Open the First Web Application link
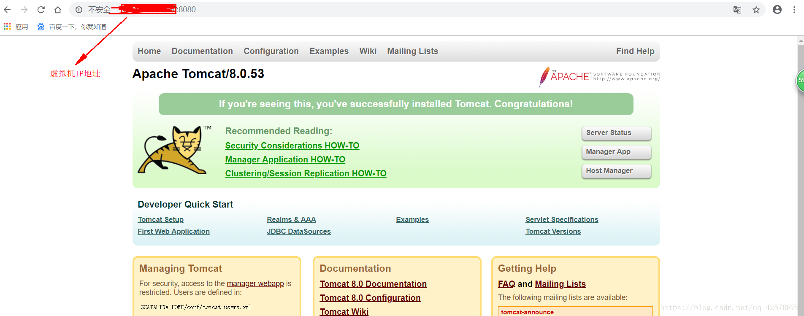The width and height of the screenshot is (804, 316). (173, 231)
